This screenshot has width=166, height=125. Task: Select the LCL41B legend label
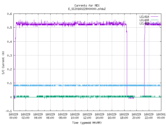(x=144, y=20)
